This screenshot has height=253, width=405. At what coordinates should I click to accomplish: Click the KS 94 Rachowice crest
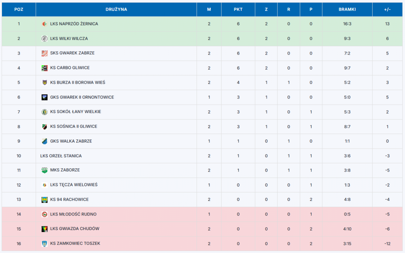coord(45,200)
